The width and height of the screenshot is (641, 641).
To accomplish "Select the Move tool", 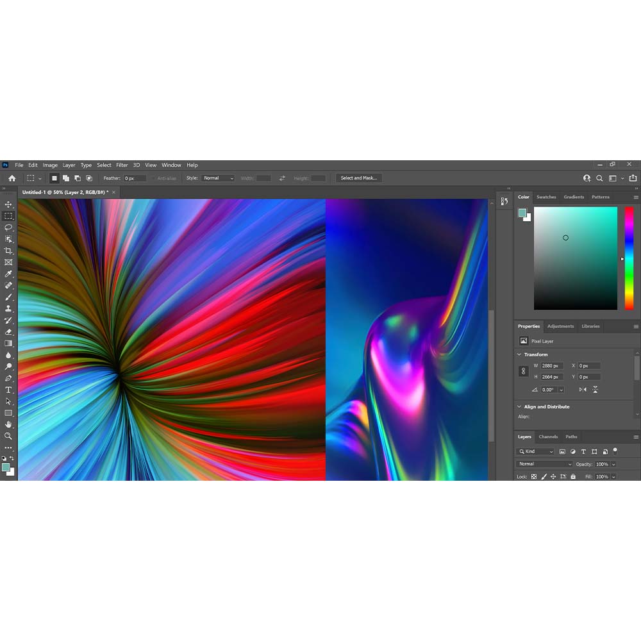I will (8, 204).
